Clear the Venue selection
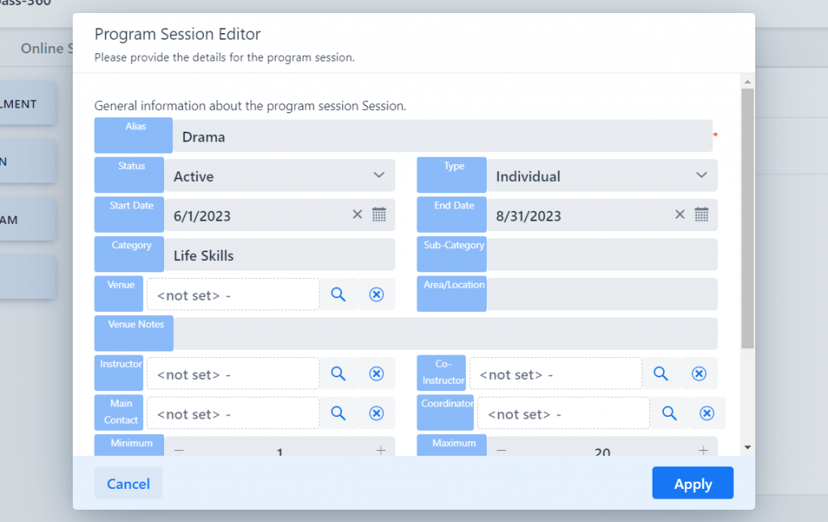Screen dimensions: 828x522 377,294
